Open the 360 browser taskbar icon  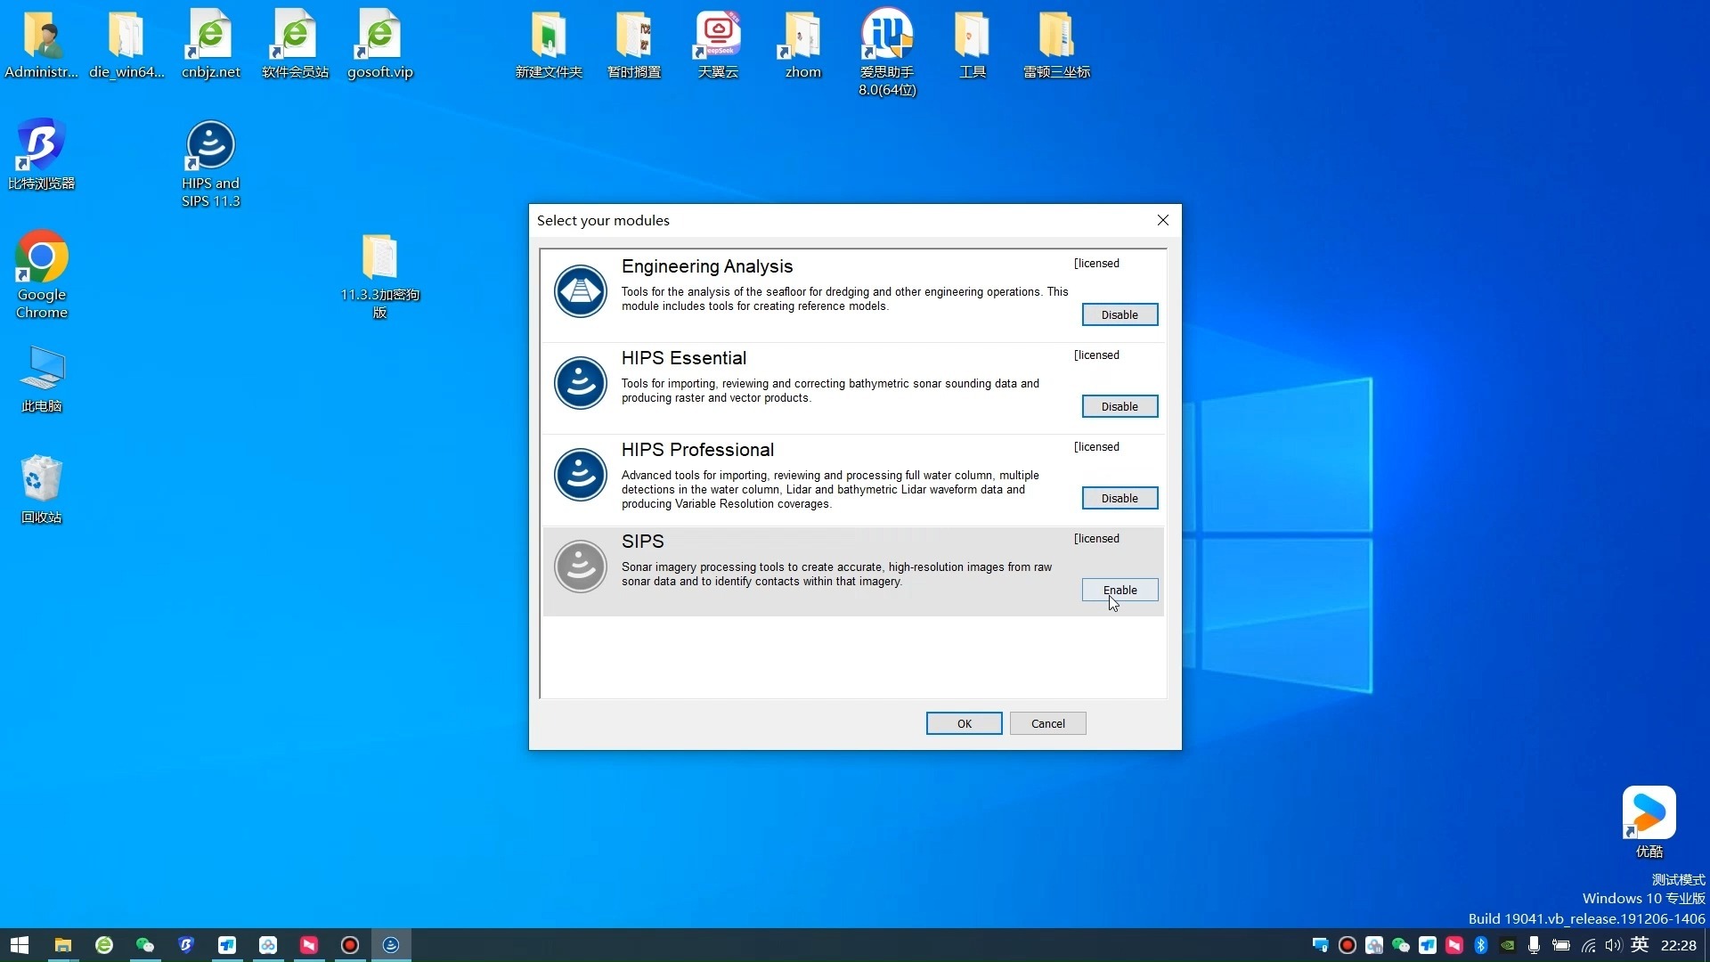pyautogui.click(x=104, y=945)
